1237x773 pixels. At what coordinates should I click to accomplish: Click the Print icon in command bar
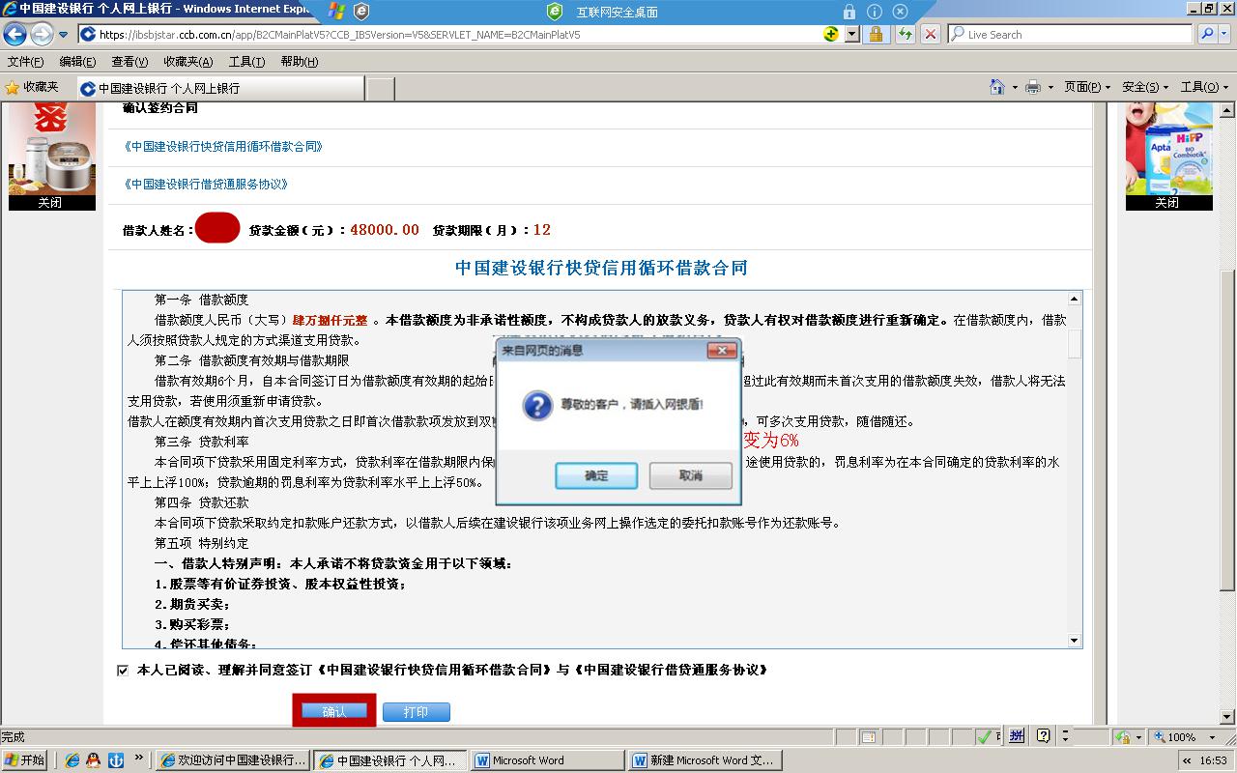1032,87
